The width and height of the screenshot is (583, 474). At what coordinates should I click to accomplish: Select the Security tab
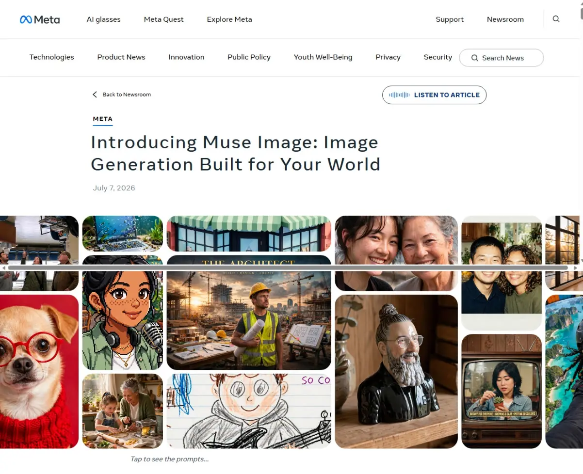[x=438, y=57]
